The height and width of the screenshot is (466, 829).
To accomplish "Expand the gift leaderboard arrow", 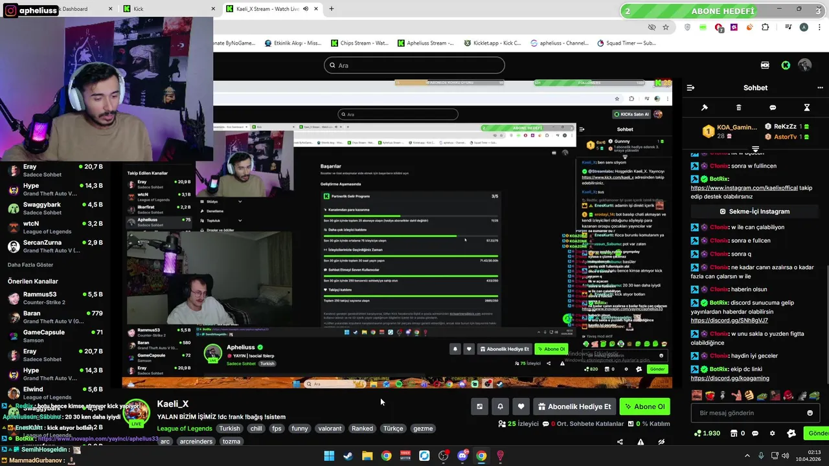I will pos(755,150).
